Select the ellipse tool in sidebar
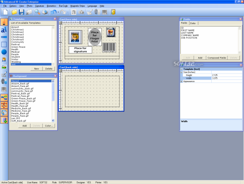This screenshot has width=244, height=184. tap(4, 52)
